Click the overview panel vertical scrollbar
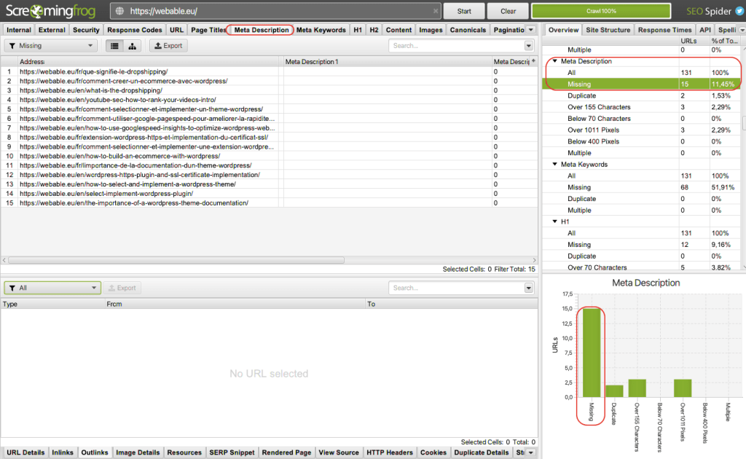Screen dimensions: 746x459 click(x=742, y=122)
